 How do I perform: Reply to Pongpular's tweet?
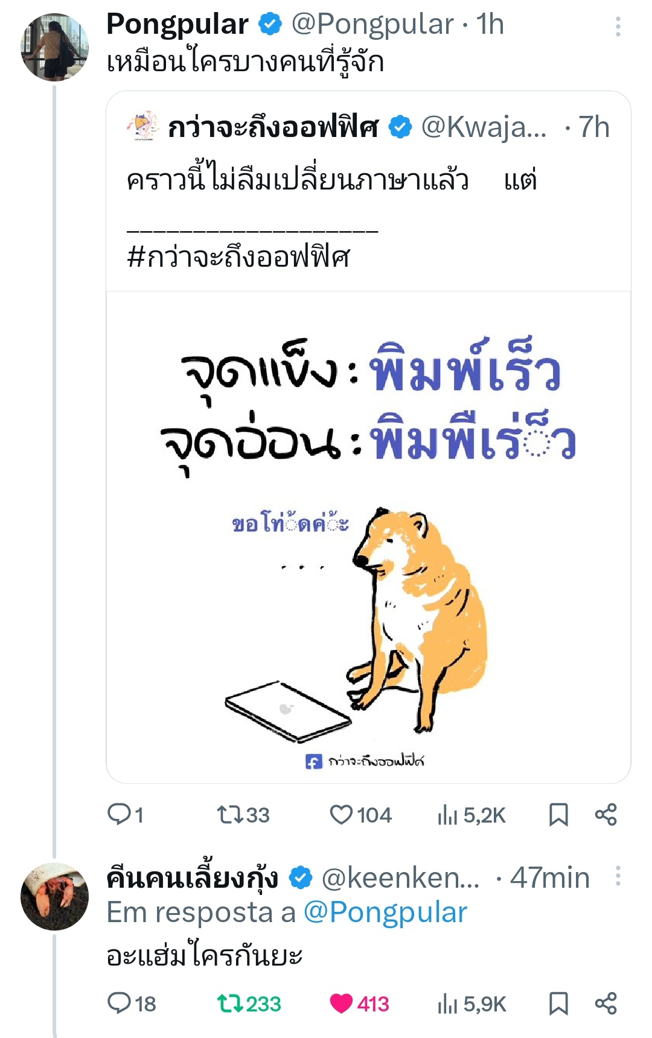120,815
